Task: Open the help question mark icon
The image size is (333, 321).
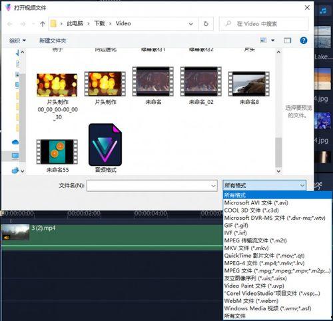Action: [x=304, y=41]
